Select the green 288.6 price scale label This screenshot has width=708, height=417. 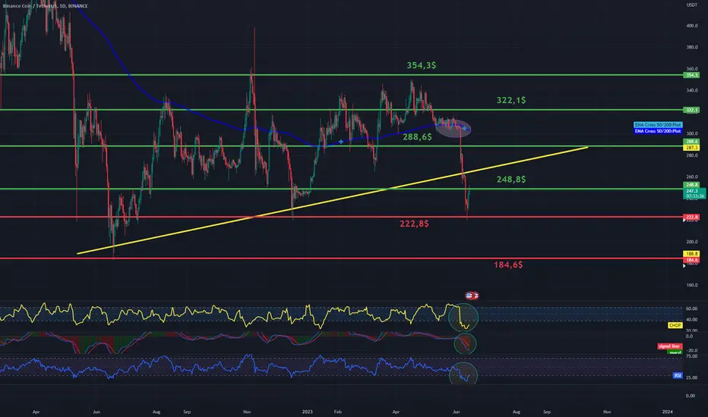coord(692,142)
